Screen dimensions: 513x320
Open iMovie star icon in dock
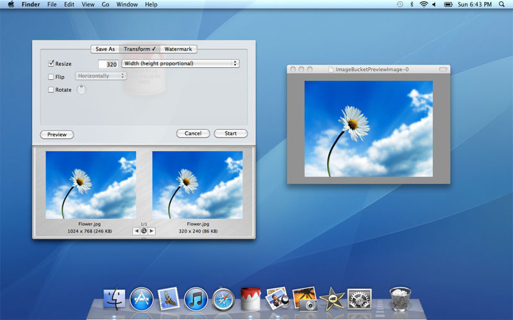coord(332,299)
